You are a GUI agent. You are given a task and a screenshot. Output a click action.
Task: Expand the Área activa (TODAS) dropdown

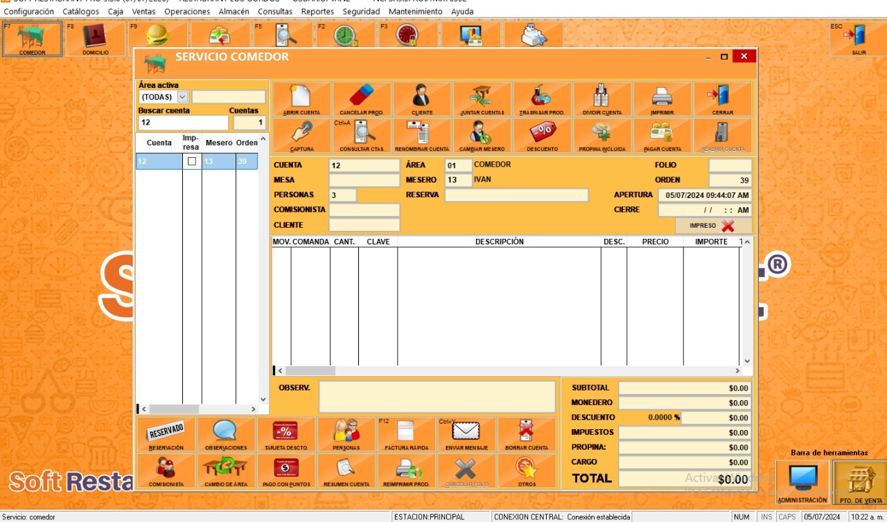point(182,97)
